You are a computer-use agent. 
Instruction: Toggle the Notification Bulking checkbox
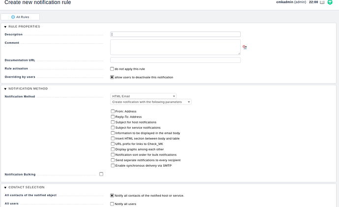click(101, 174)
